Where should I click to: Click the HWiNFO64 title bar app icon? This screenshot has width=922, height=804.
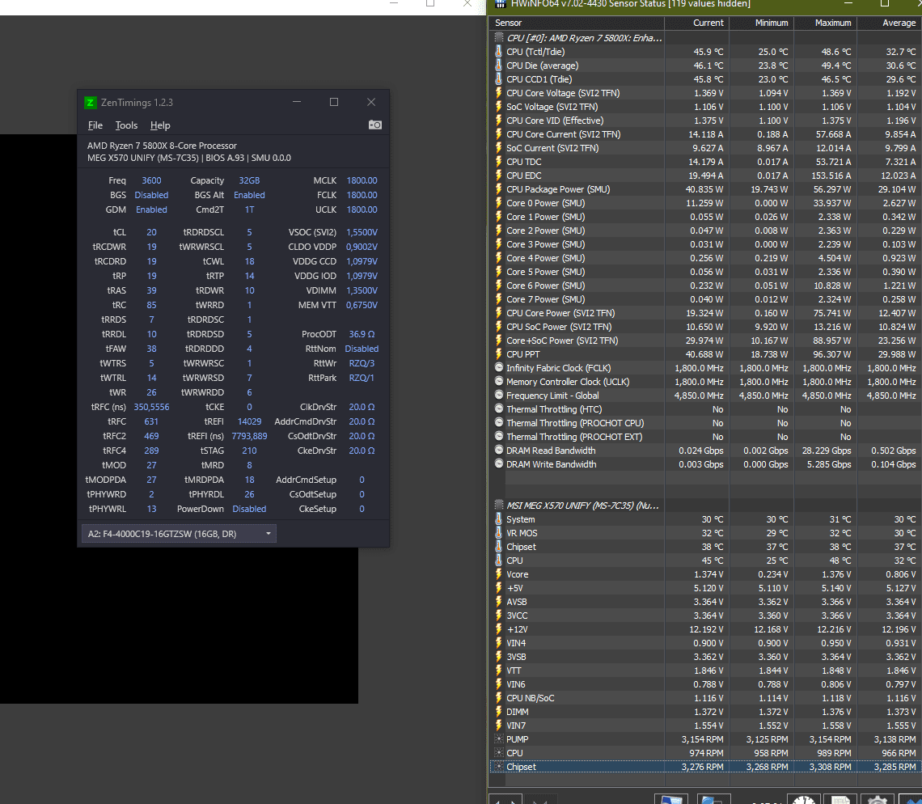[501, 3]
